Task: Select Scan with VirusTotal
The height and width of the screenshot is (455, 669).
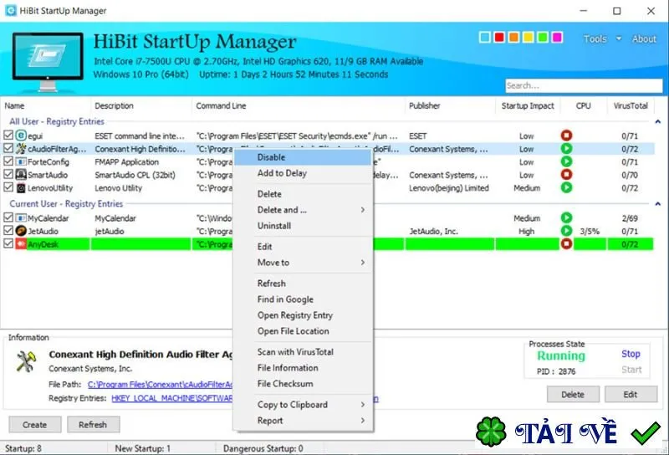Action: (x=303, y=352)
